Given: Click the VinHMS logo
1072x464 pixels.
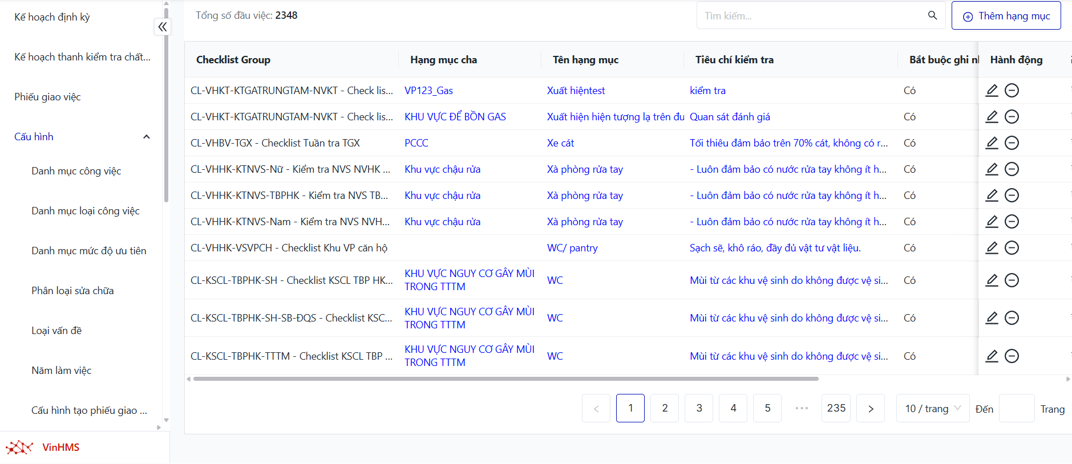Looking at the screenshot, I should click(43, 447).
